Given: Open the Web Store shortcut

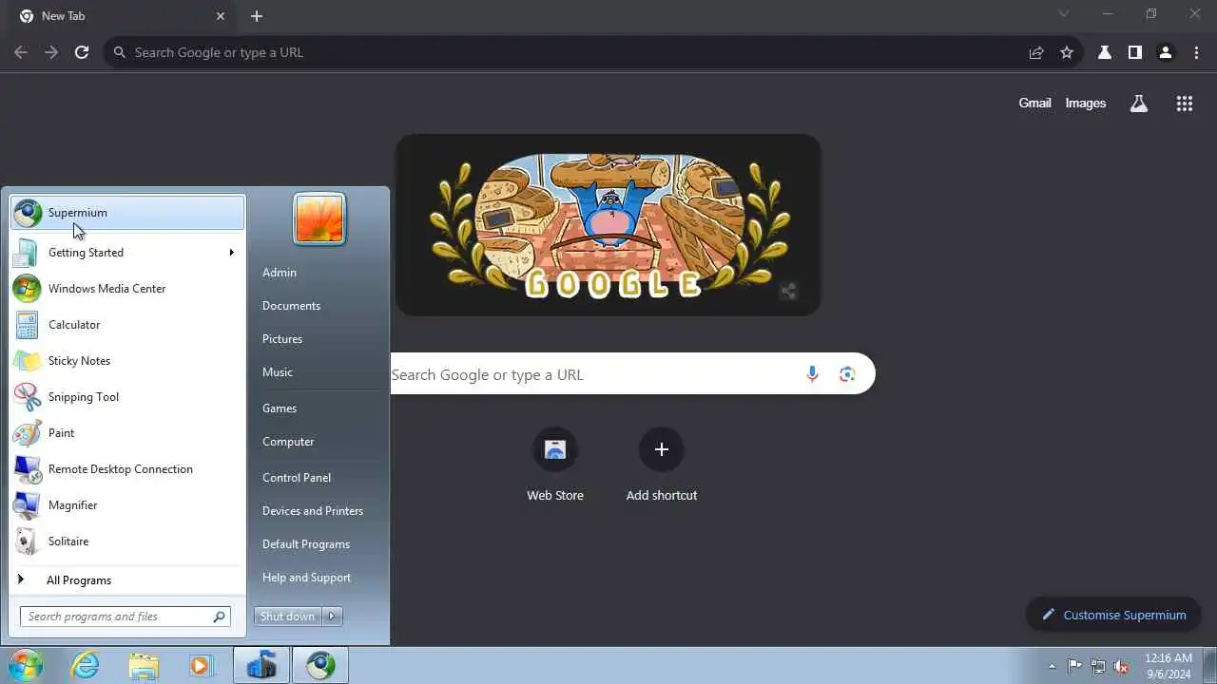Looking at the screenshot, I should coord(555,465).
